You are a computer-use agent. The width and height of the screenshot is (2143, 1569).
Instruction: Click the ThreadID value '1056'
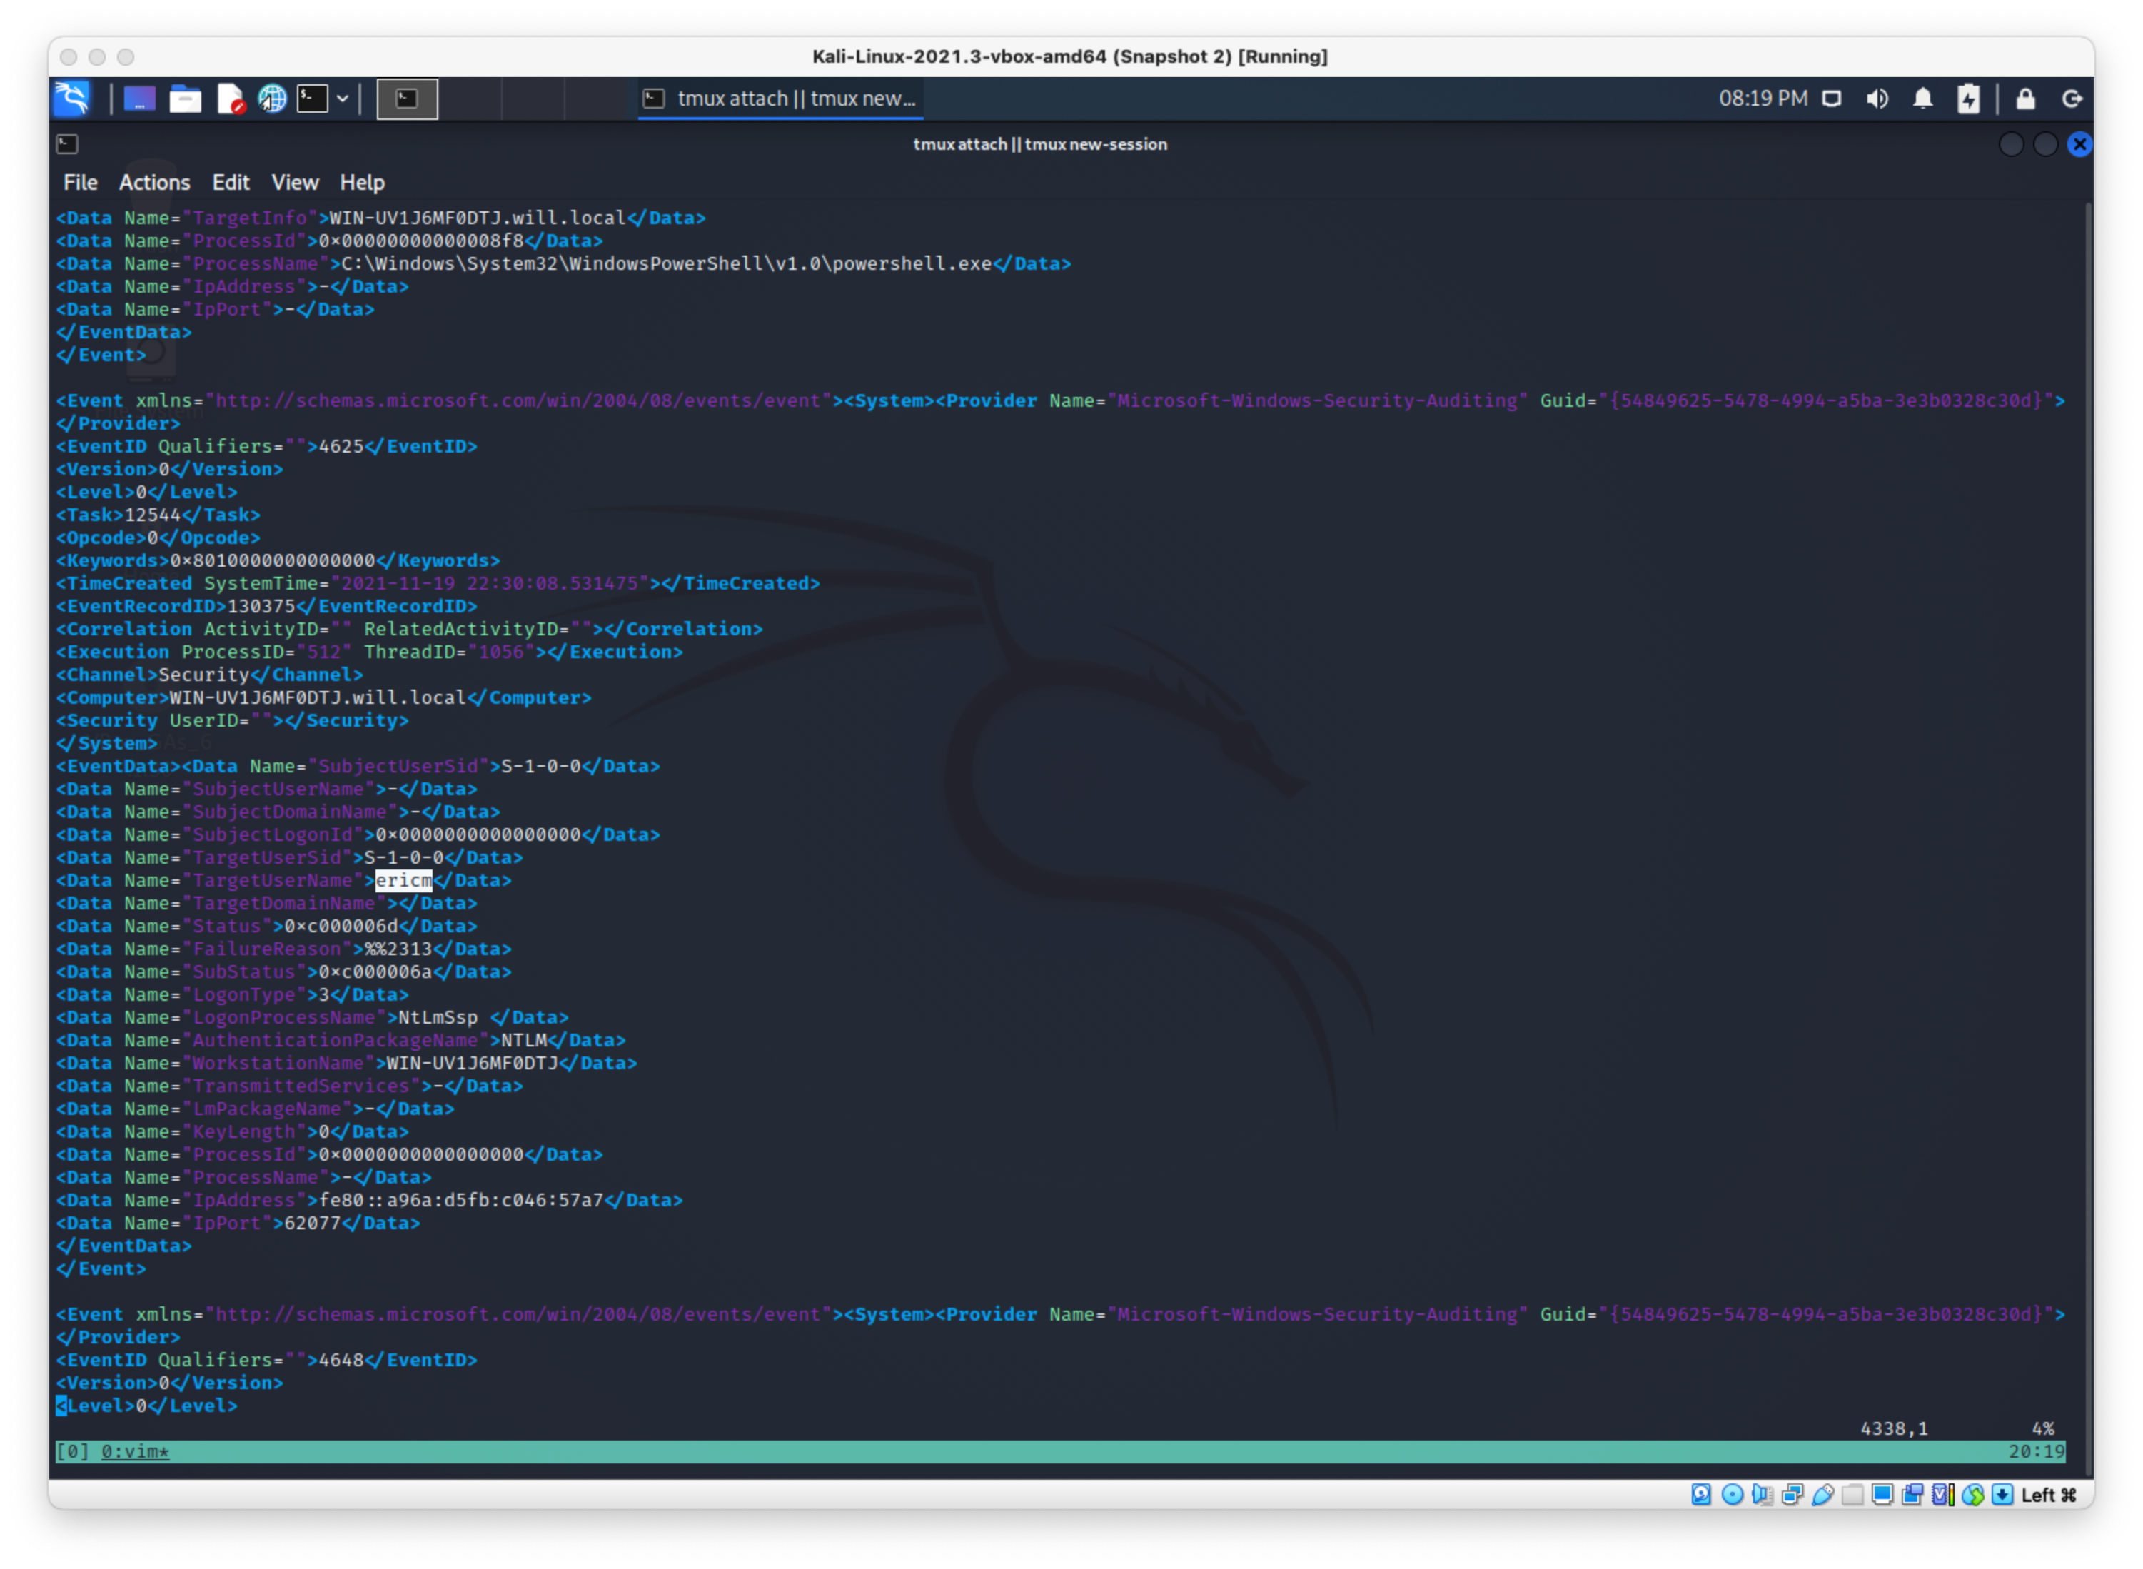point(500,652)
